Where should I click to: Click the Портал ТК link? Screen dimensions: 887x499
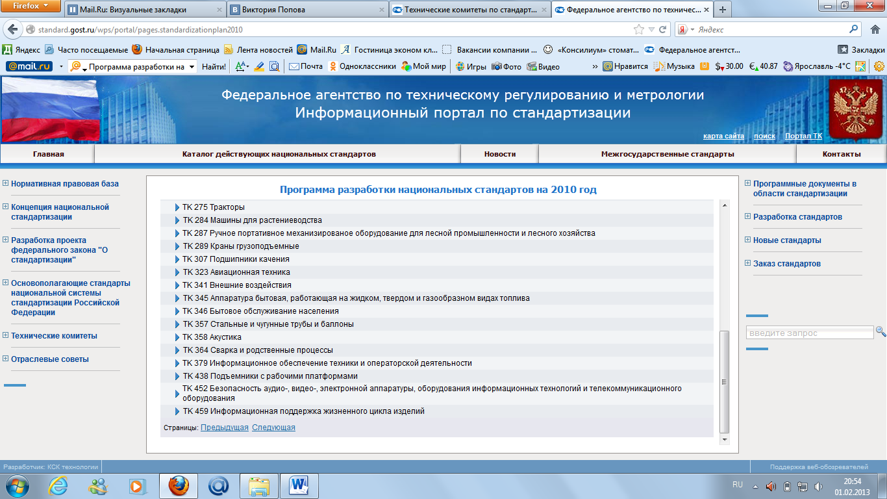point(803,136)
